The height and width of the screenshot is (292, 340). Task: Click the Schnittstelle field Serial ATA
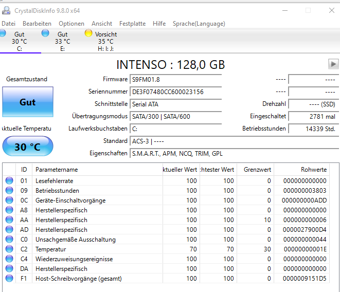point(176,104)
